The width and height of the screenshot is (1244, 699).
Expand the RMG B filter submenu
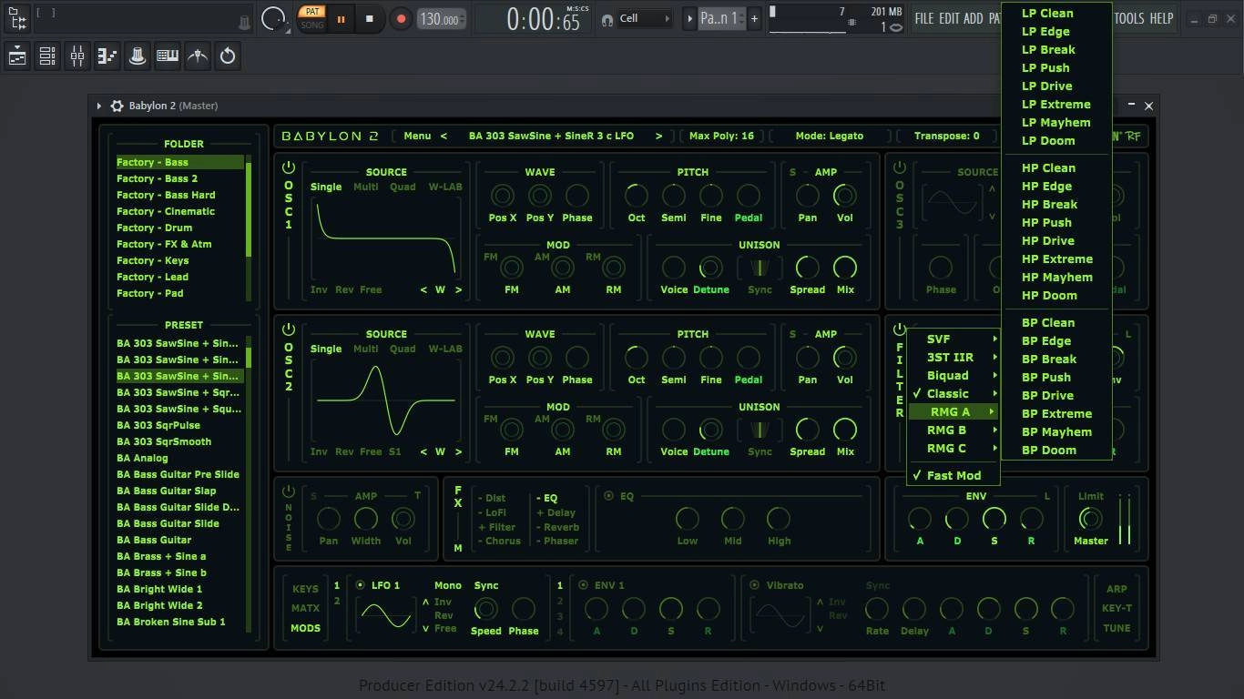(953, 430)
